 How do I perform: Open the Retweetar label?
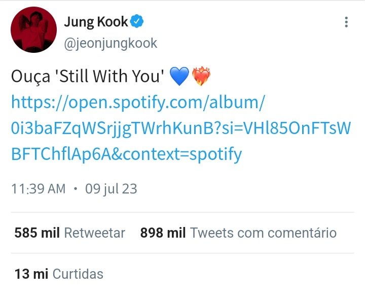(x=94, y=233)
